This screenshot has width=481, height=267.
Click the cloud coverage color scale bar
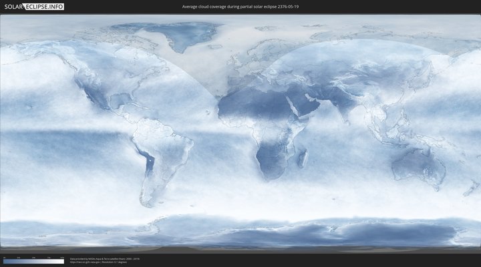pyautogui.click(x=34, y=262)
